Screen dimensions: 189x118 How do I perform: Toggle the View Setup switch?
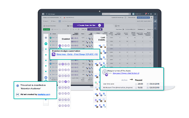click(123, 29)
